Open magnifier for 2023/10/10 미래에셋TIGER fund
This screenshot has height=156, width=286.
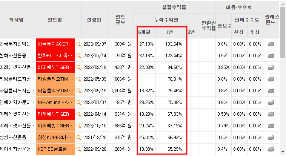point(78,126)
